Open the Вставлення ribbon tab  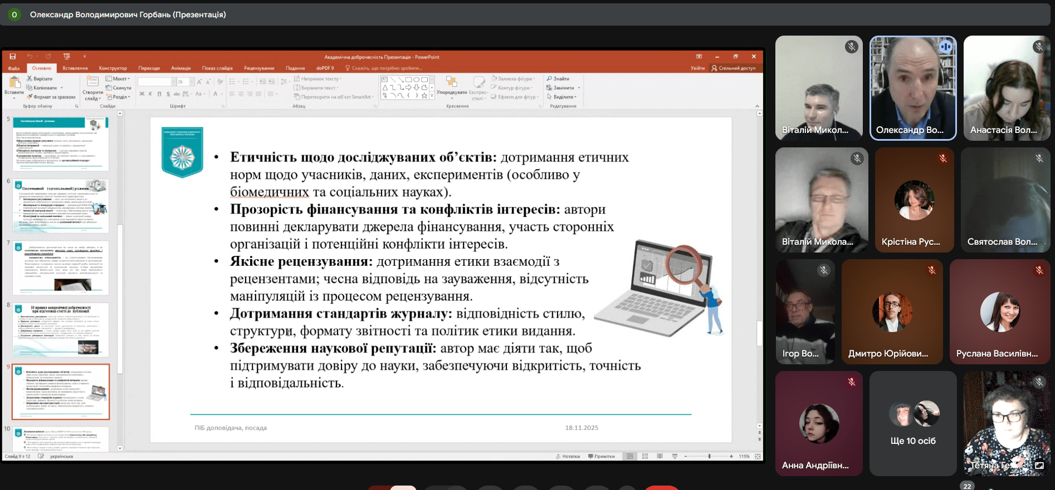pyautogui.click(x=75, y=68)
